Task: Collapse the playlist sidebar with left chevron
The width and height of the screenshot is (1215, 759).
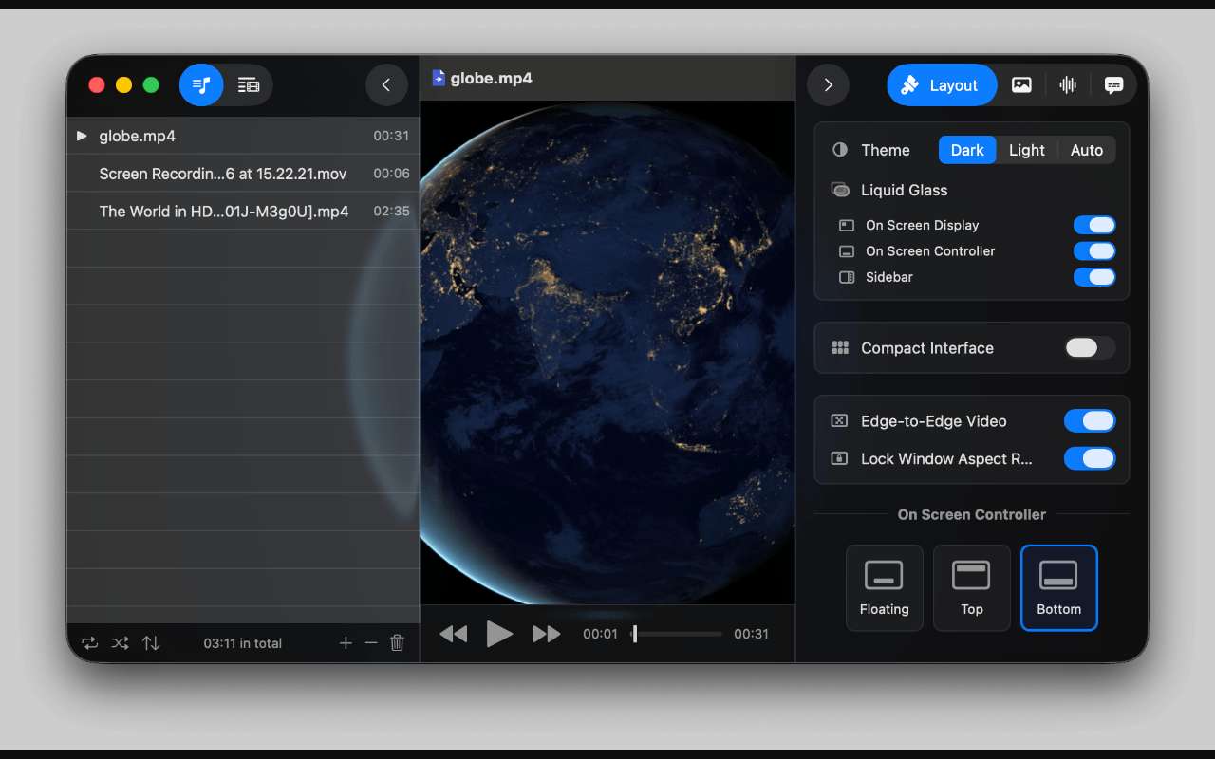Action: coord(386,85)
